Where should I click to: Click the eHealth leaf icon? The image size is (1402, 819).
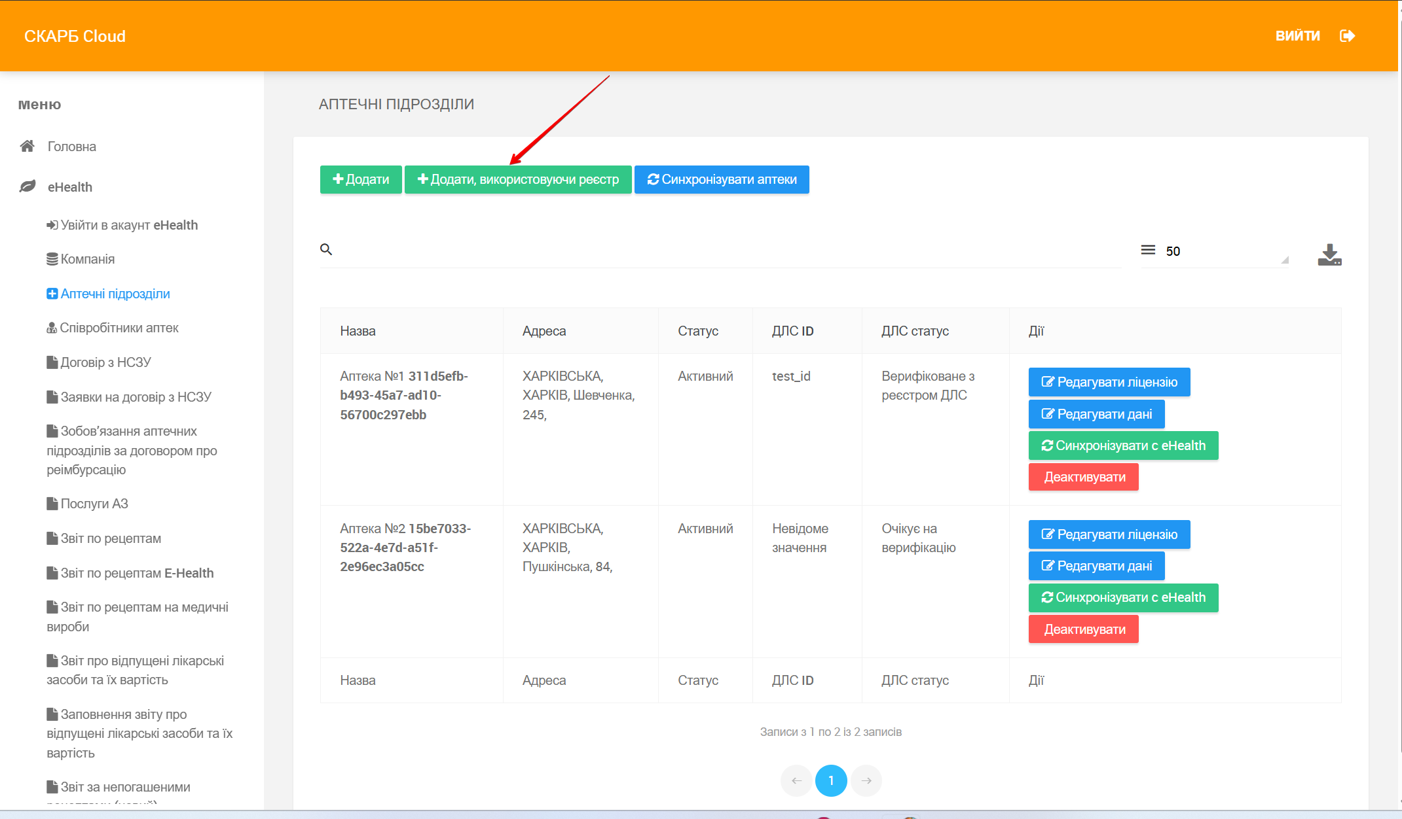[x=28, y=186]
